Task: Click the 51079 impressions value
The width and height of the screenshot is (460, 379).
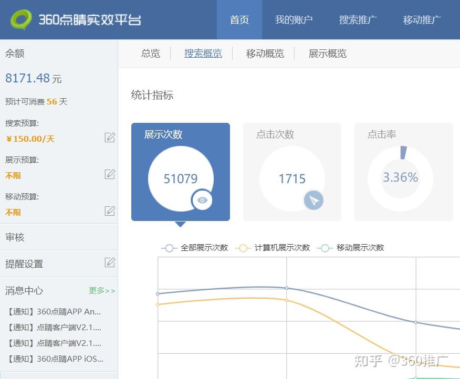Action: (x=181, y=178)
